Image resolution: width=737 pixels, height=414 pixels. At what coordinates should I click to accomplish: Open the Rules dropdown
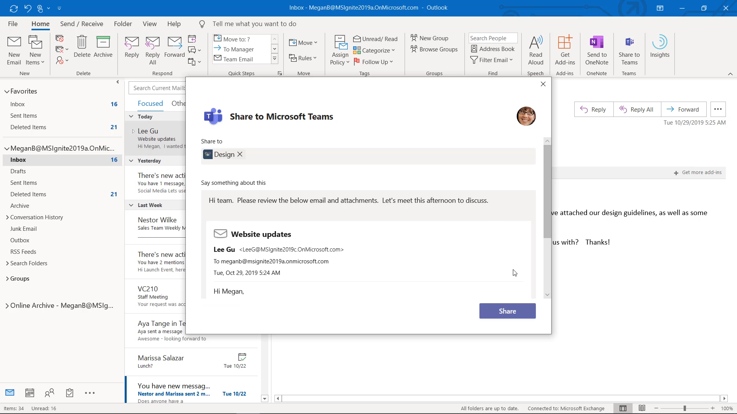click(x=302, y=58)
